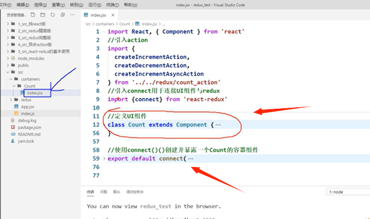Select the 调试控制台 debug console tab

click(135, 192)
